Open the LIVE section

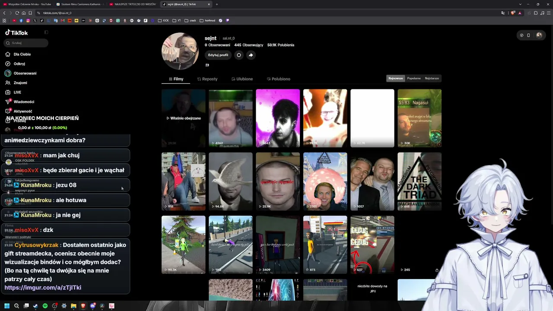pyautogui.click(x=13, y=92)
